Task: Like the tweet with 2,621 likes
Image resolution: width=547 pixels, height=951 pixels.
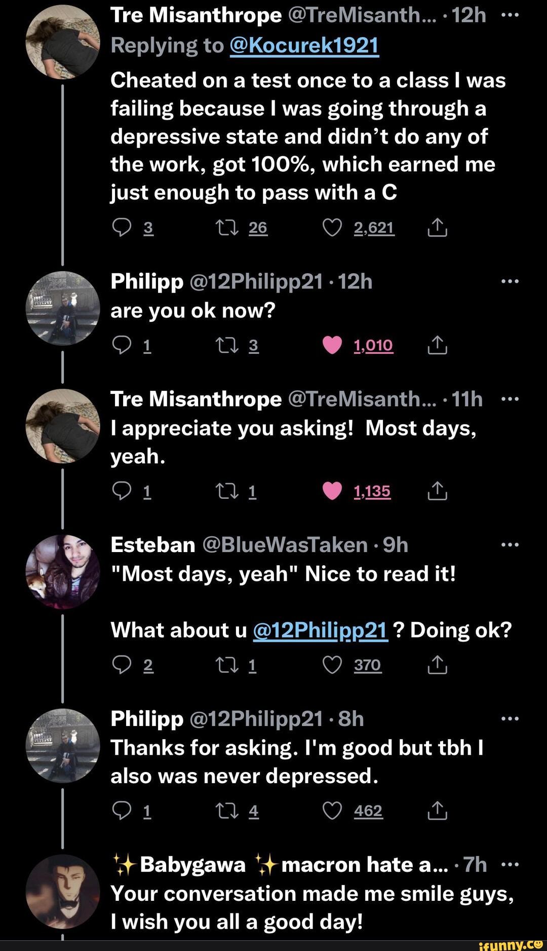Action: coord(332,229)
